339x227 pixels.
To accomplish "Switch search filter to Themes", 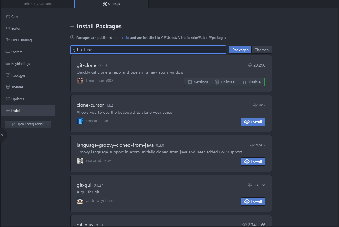I will (x=262, y=50).
